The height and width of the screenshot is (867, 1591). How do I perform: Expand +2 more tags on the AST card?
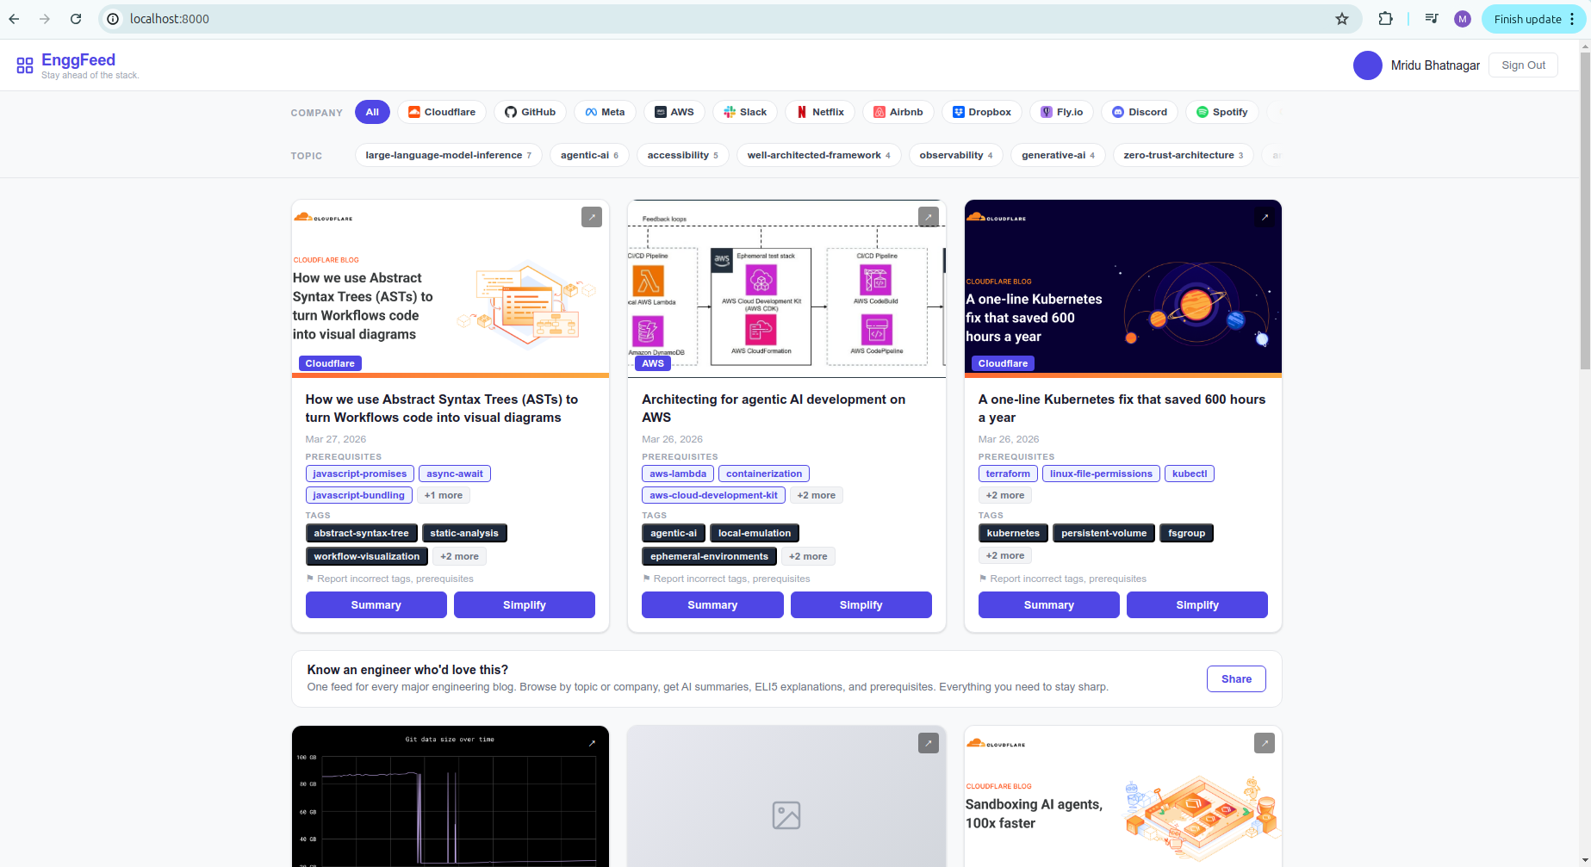tap(459, 556)
